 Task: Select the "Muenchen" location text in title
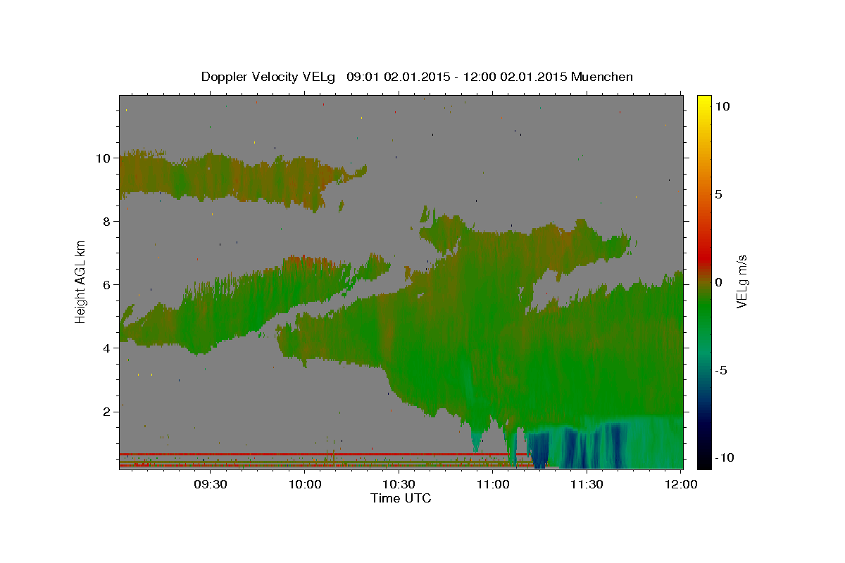(602, 77)
